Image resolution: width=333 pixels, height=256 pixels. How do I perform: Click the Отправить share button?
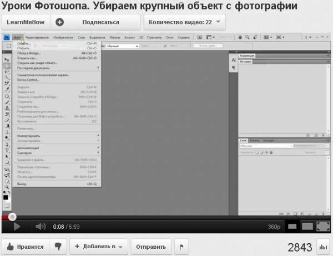[x=151, y=247]
